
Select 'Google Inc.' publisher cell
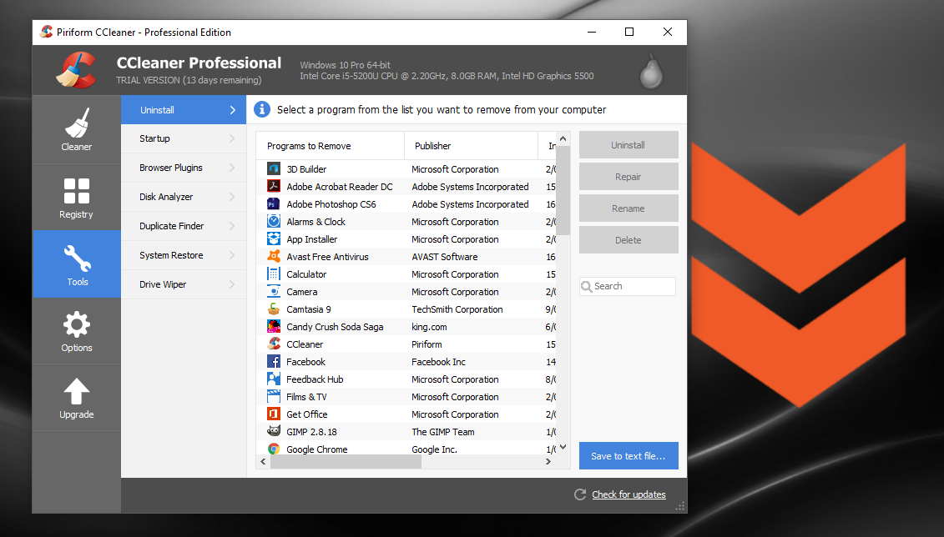(434, 449)
